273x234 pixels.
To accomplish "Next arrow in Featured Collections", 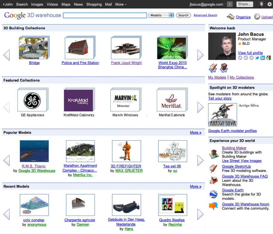I will 200,107.
